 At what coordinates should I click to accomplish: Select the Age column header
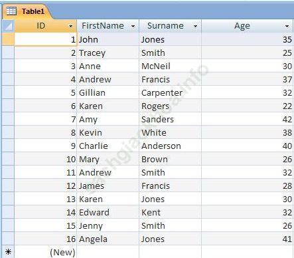(x=248, y=26)
